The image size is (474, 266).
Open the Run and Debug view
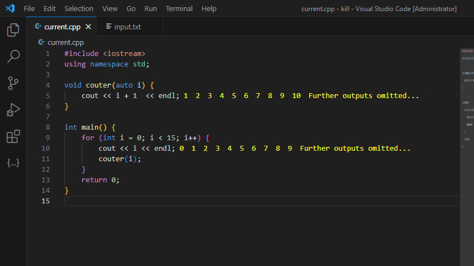[x=13, y=110]
